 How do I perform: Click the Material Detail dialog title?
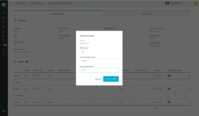[87, 36]
